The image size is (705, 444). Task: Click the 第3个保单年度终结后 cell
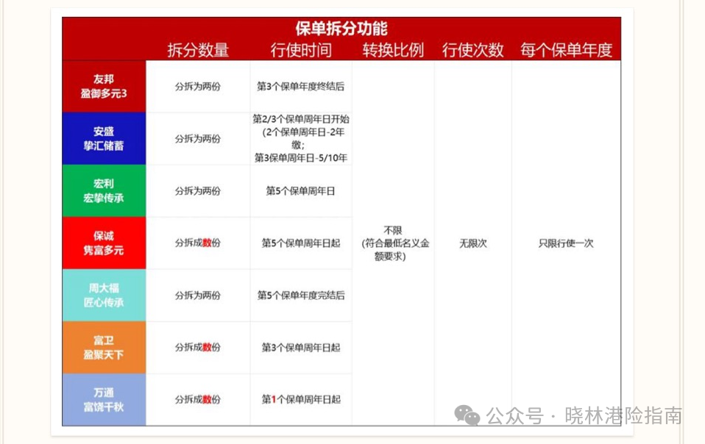(300, 86)
